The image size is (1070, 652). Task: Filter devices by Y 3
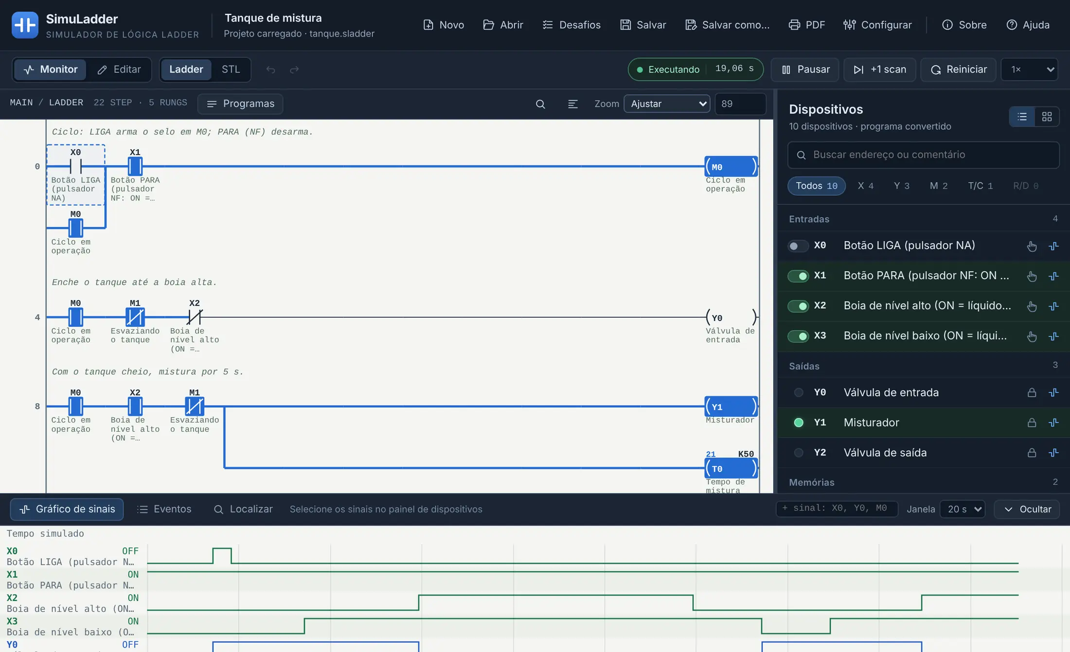tap(901, 186)
